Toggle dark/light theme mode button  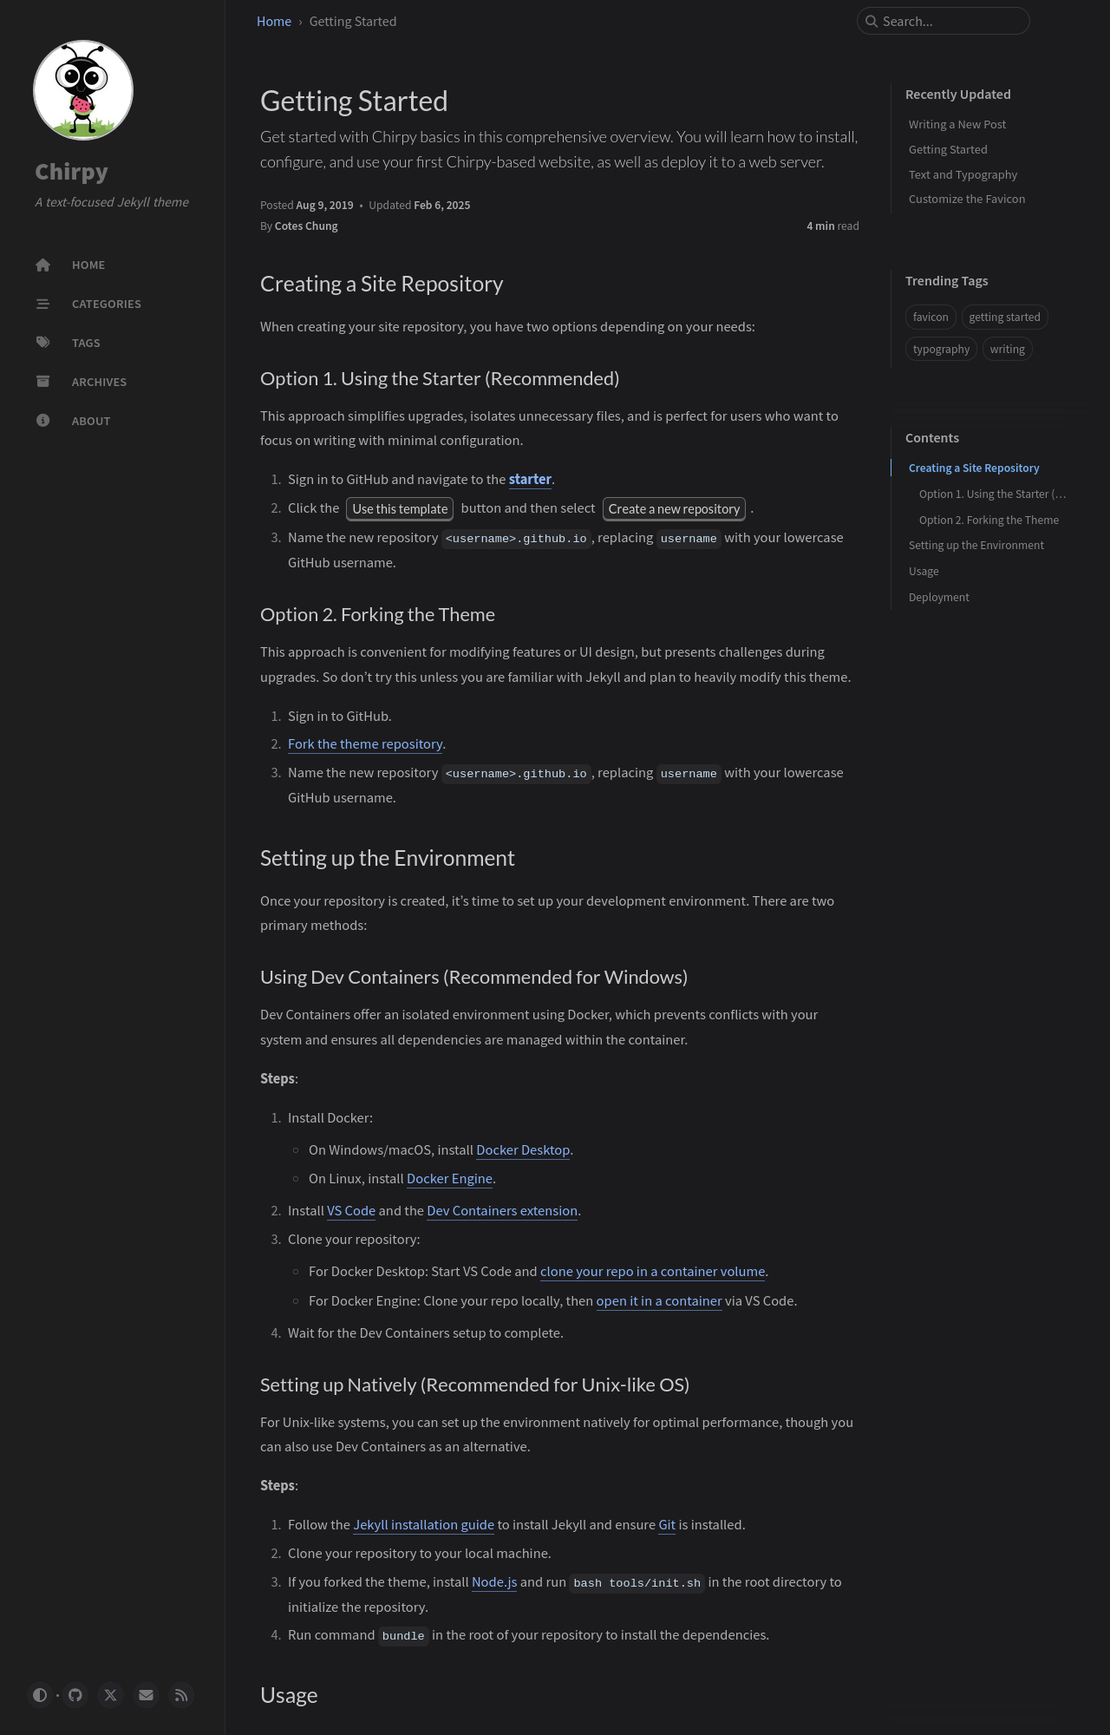pos(39,1694)
